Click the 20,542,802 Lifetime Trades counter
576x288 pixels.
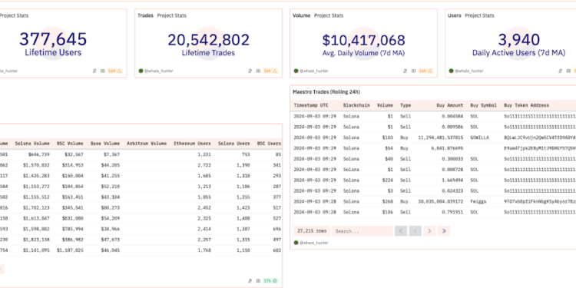pyautogui.click(x=209, y=40)
